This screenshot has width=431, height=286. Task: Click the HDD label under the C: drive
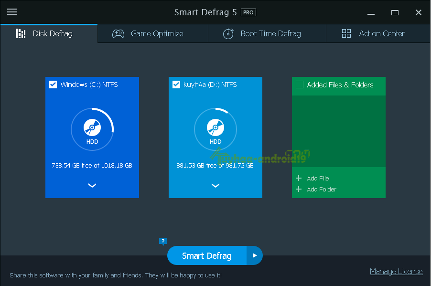point(92,142)
